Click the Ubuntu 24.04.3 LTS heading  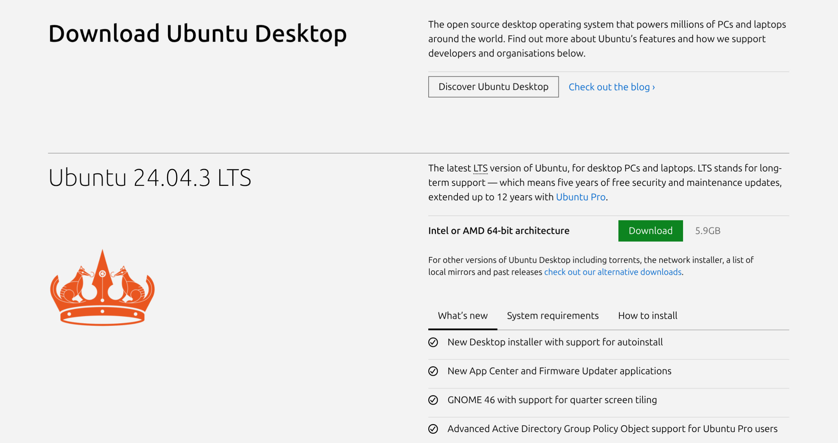coord(150,178)
